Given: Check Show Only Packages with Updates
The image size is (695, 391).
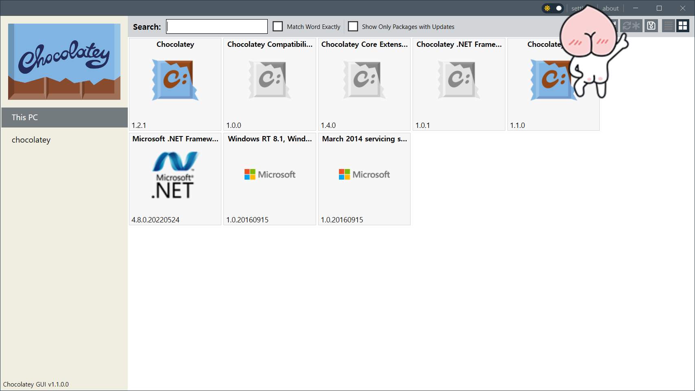Looking at the screenshot, I should (x=353, y=26).
